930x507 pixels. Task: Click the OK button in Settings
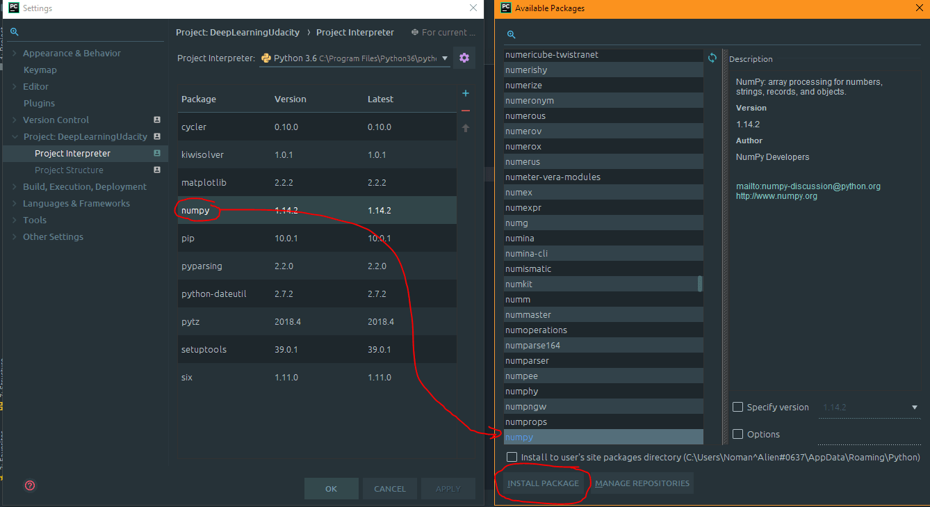point(332,488)
